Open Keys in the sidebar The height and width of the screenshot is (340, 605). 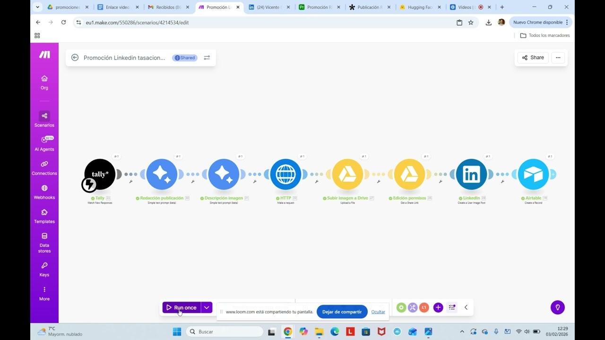point(44,269)
